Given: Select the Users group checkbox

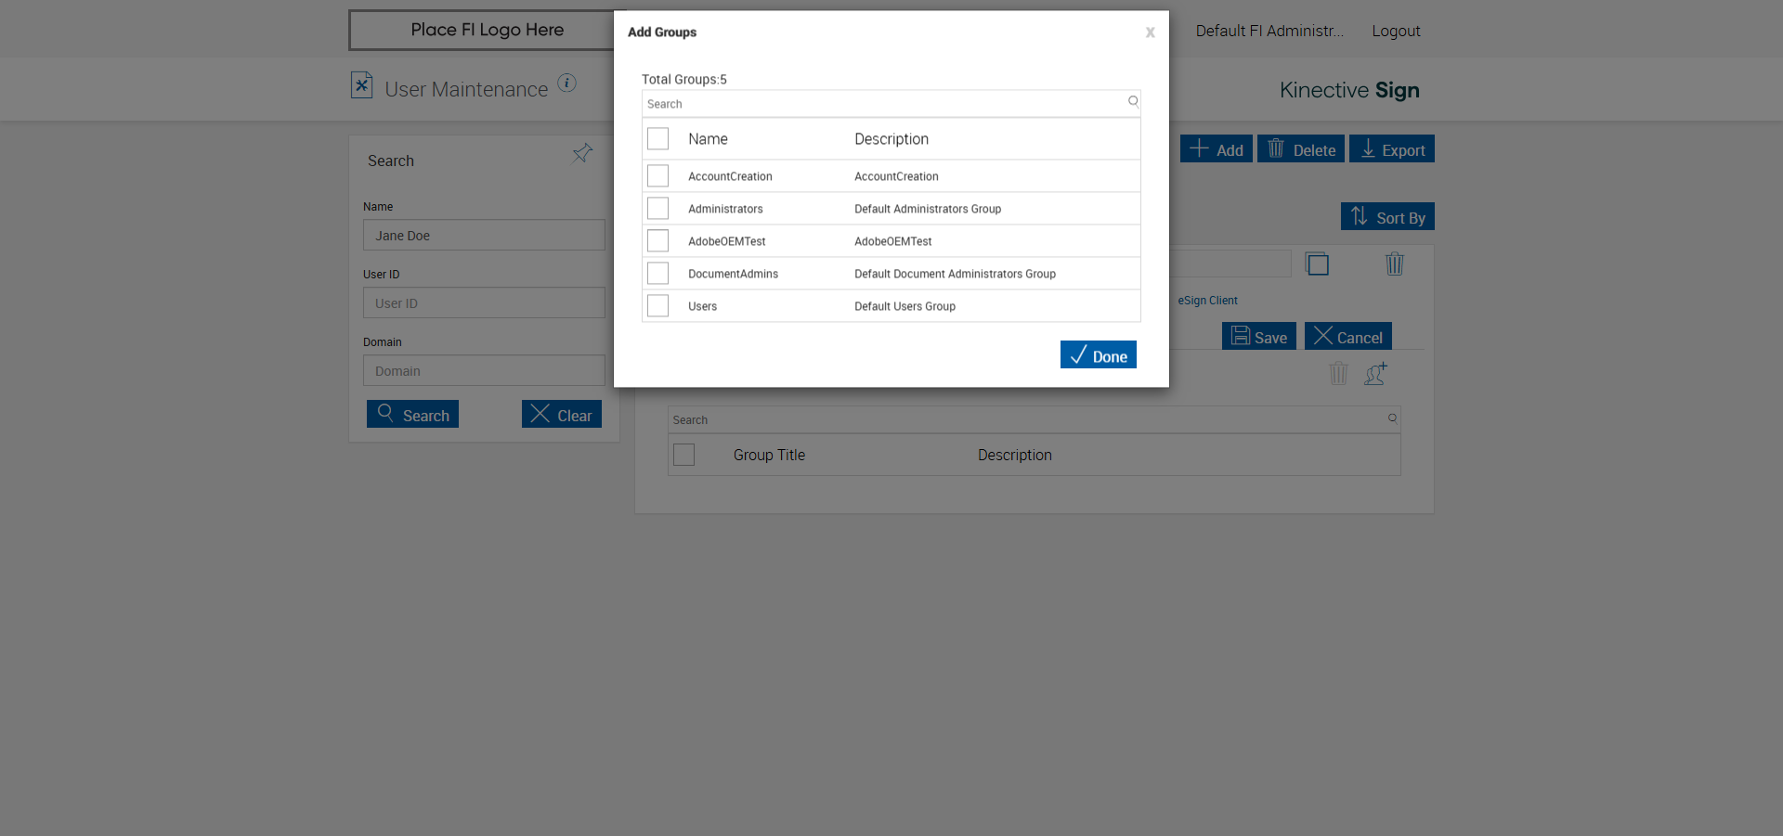Looking at the screenshot, I should [658, 306].
